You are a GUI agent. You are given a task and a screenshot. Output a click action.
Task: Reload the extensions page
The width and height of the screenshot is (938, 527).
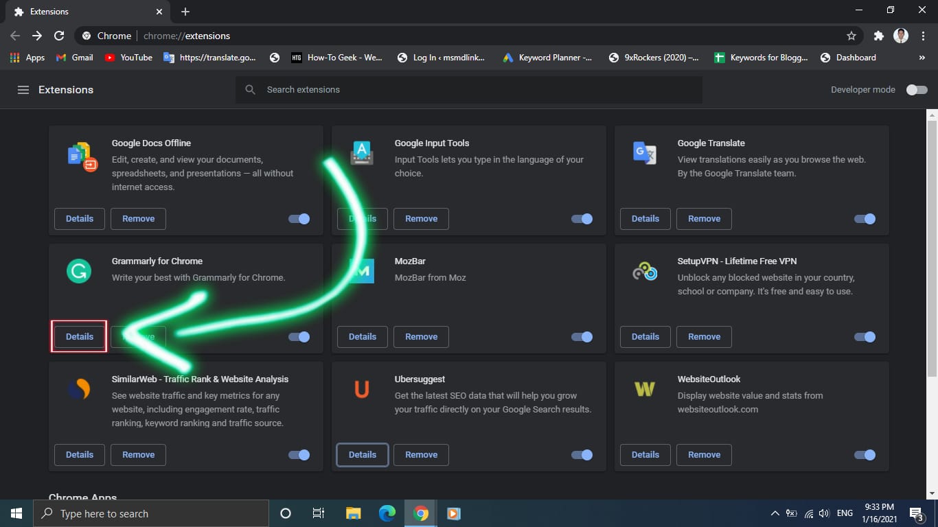pos(59,36)
